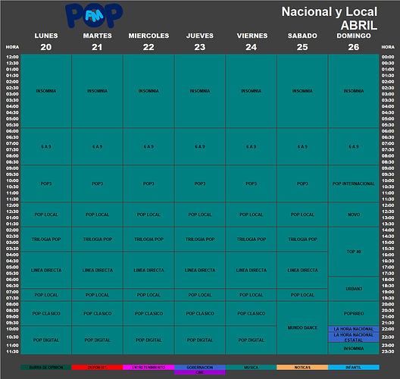
Task: Select the POPRREO block on Sunday
Action: (354, 313)
